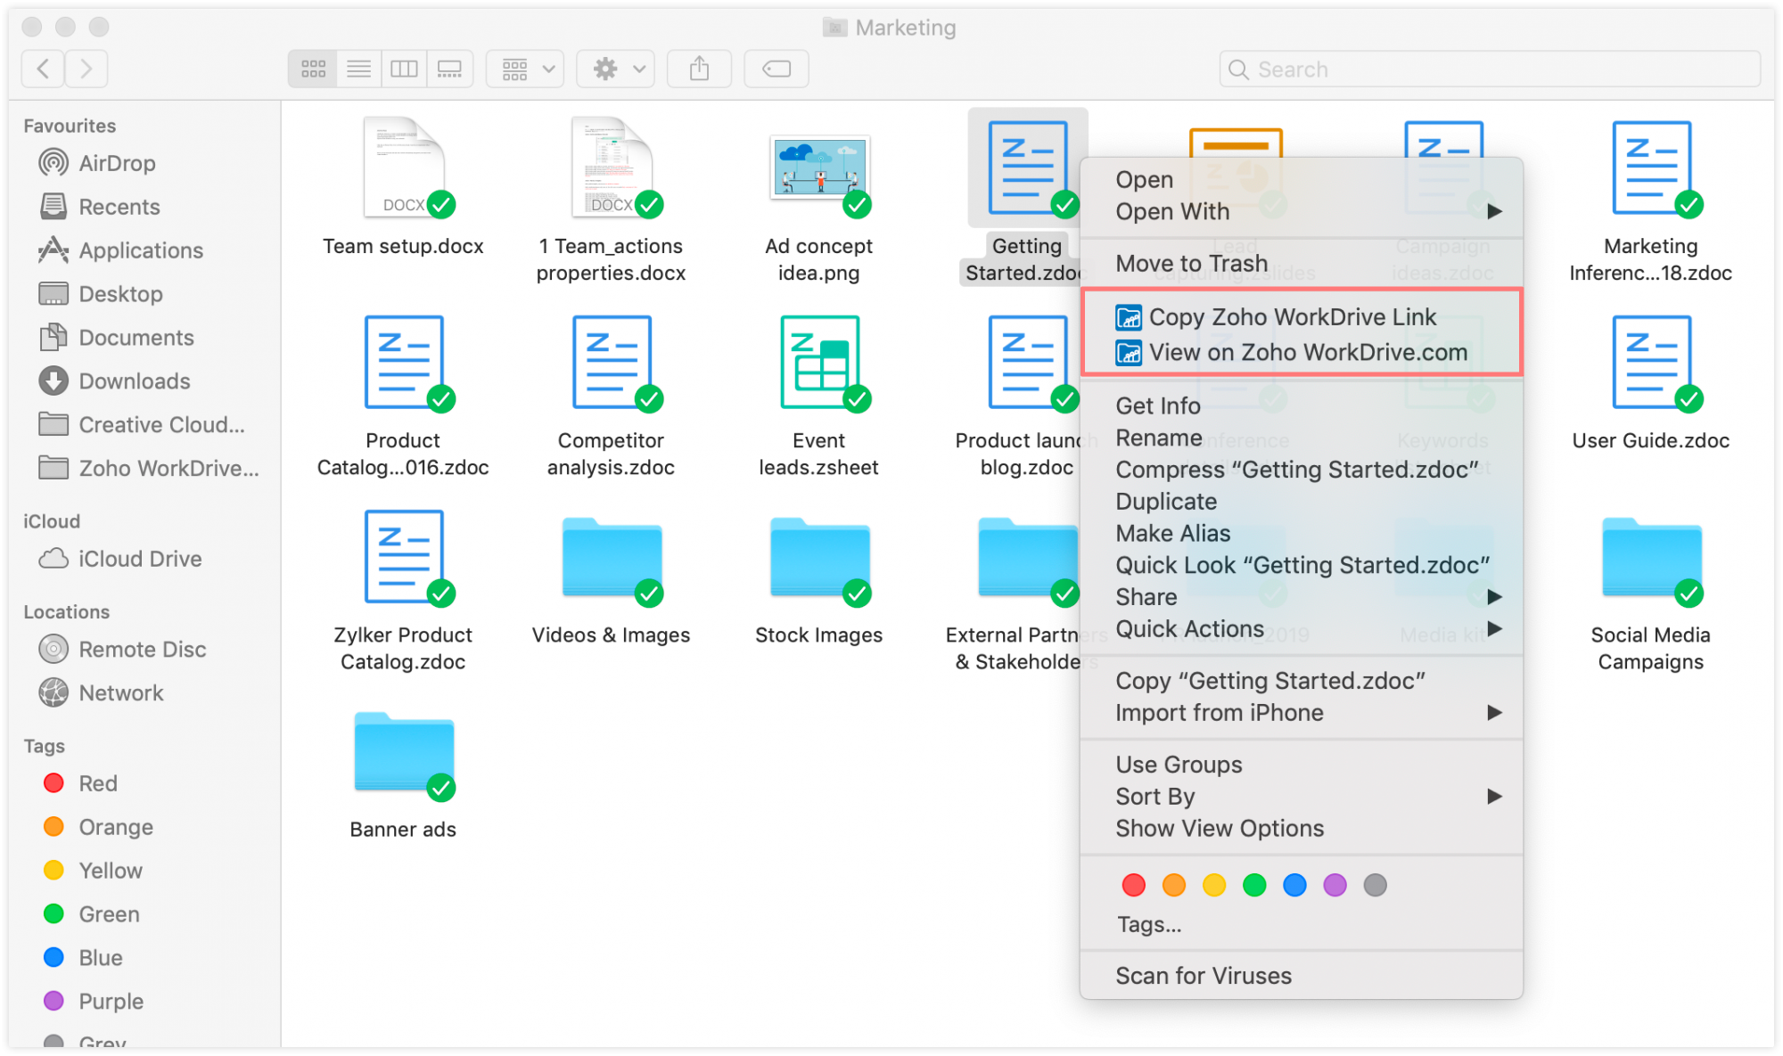Click the Edit Tags icon in the toolbar

coord(775,69)
